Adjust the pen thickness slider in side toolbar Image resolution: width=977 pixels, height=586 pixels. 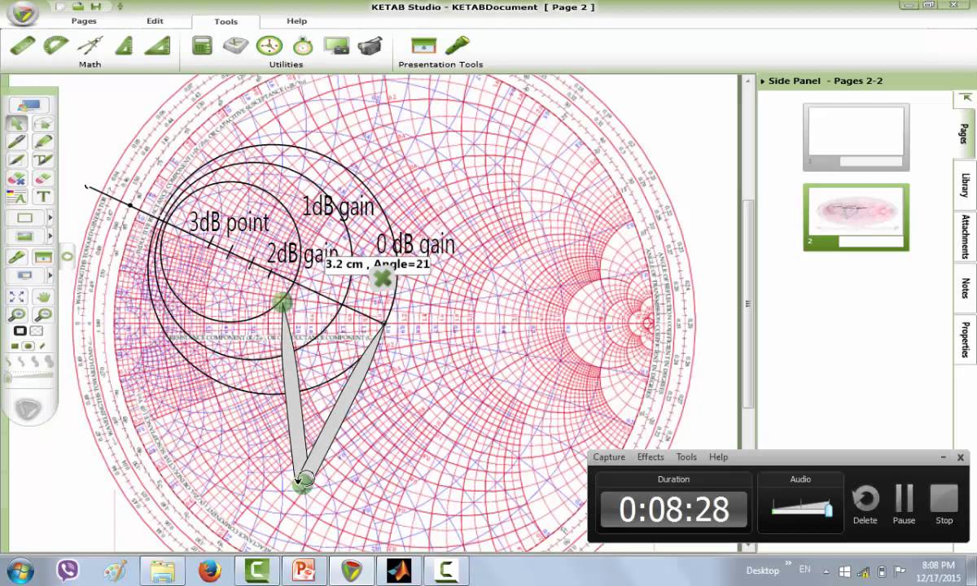coord(31,376)
